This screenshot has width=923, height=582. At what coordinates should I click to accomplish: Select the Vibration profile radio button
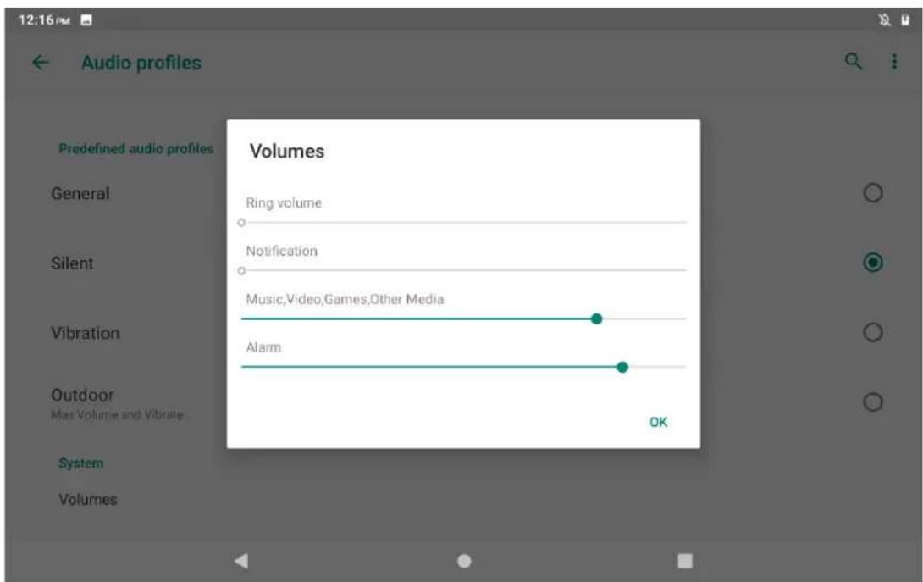(872, 332)
